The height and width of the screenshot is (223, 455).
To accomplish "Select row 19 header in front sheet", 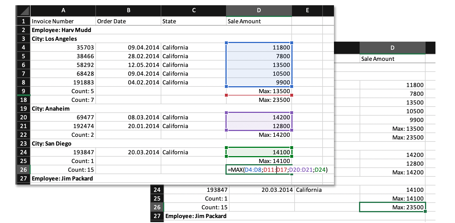I will (x=24, y=109).
